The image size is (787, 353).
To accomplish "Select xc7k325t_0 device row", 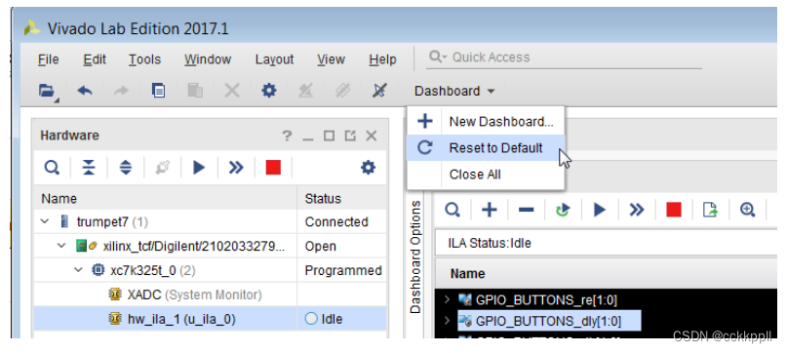I will [210, 271].
